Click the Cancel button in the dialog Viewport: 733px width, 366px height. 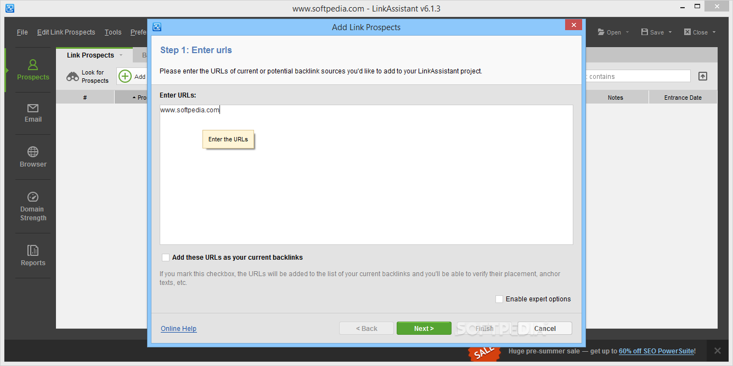[545, 329]
